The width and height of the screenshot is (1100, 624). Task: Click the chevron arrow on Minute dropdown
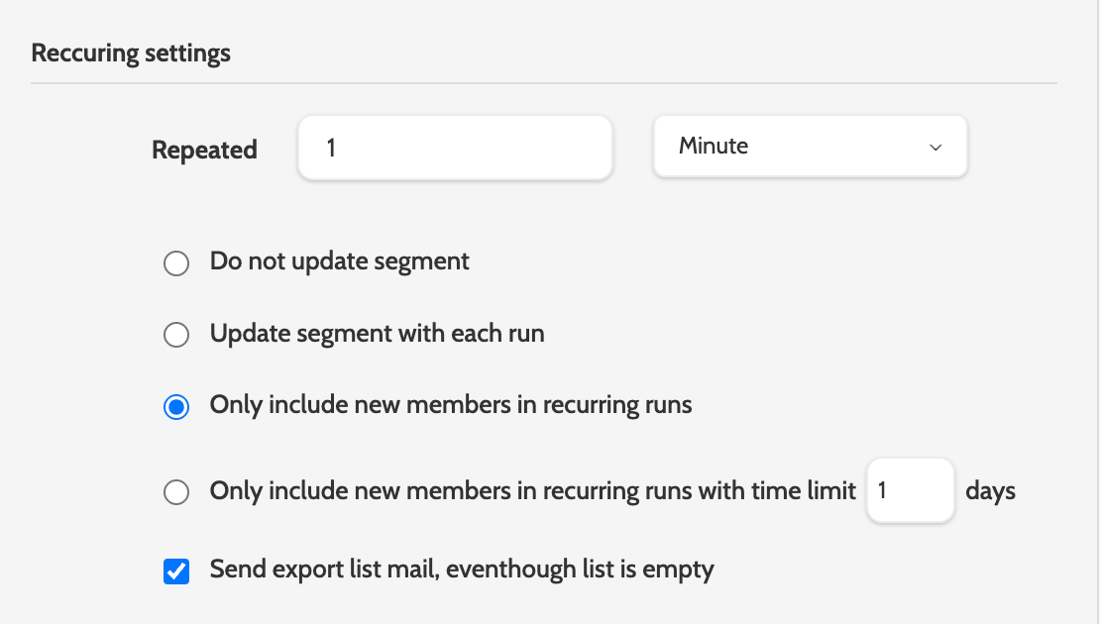[935, 148]
